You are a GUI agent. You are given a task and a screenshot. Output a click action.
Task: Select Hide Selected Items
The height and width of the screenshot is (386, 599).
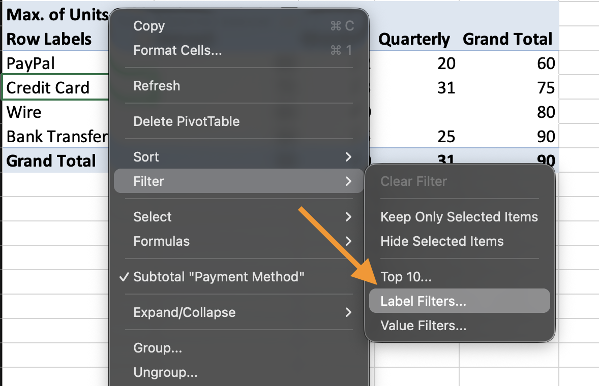442,241
